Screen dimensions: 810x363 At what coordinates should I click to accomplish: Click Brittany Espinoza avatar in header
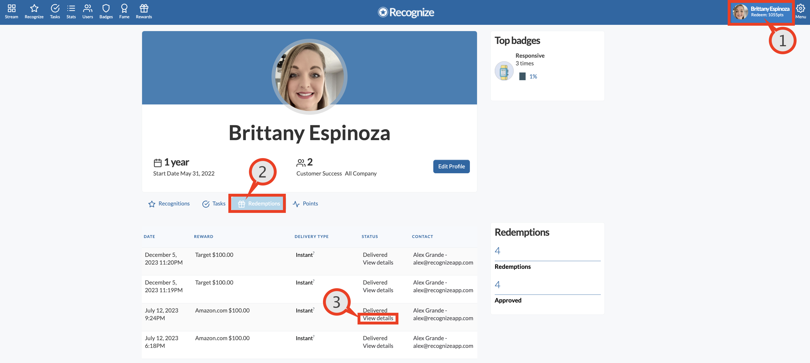(741, 12)
